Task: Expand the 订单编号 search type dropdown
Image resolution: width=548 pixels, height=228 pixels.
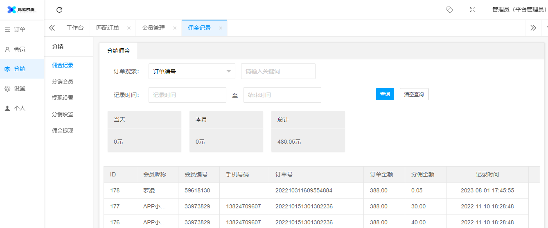Action: point(192,71)
